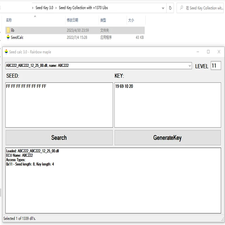The width and height of the screenshot is (225, 225).
Task: Click inside the KEY text area
Action: tap(167, 105)
